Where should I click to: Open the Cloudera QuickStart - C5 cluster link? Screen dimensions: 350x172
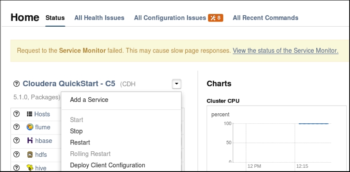(69, 84)
